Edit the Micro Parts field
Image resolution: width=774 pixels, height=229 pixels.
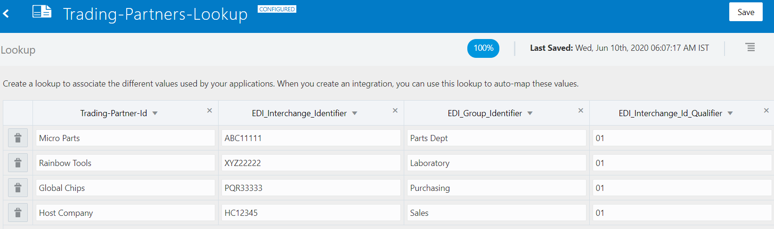pos(125,138)
